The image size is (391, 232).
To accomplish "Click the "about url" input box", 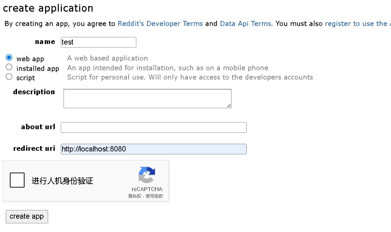I will 153,127.
